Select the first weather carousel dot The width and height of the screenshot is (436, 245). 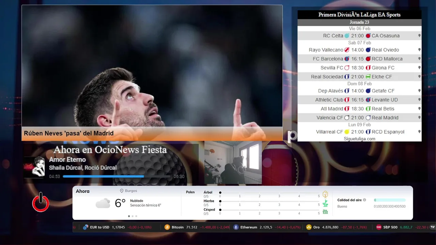(x=129, y=216)
